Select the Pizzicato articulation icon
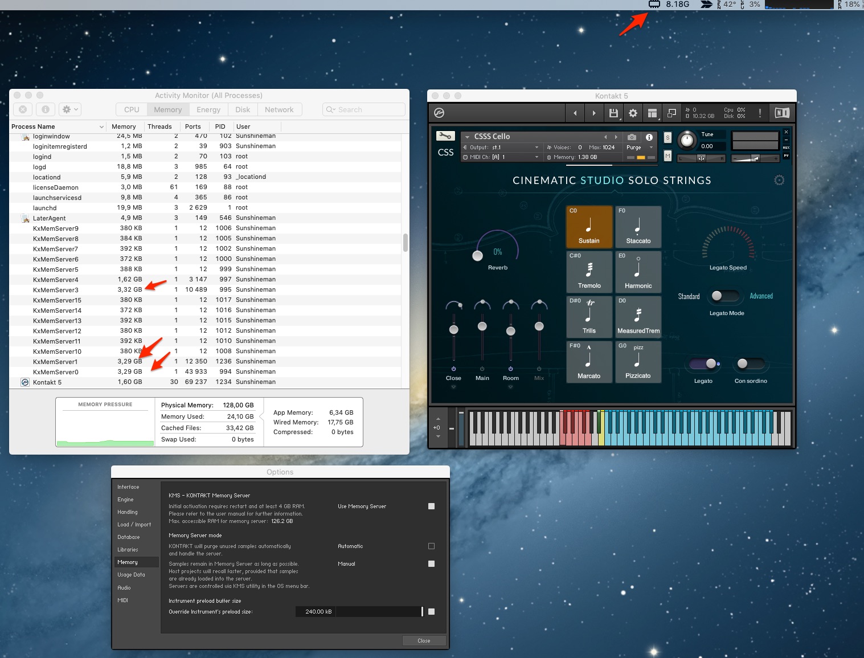This screenshot has width=864, height=658. coord(638,362)
